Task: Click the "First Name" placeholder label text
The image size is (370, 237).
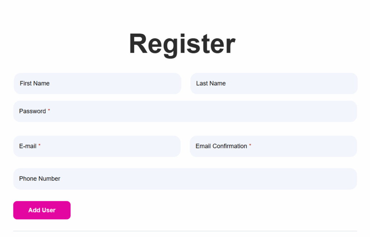Action: click(35, 83)
